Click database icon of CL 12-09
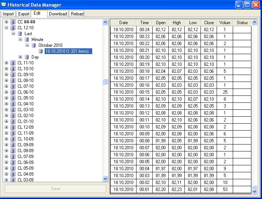 [x=13, y=127]
